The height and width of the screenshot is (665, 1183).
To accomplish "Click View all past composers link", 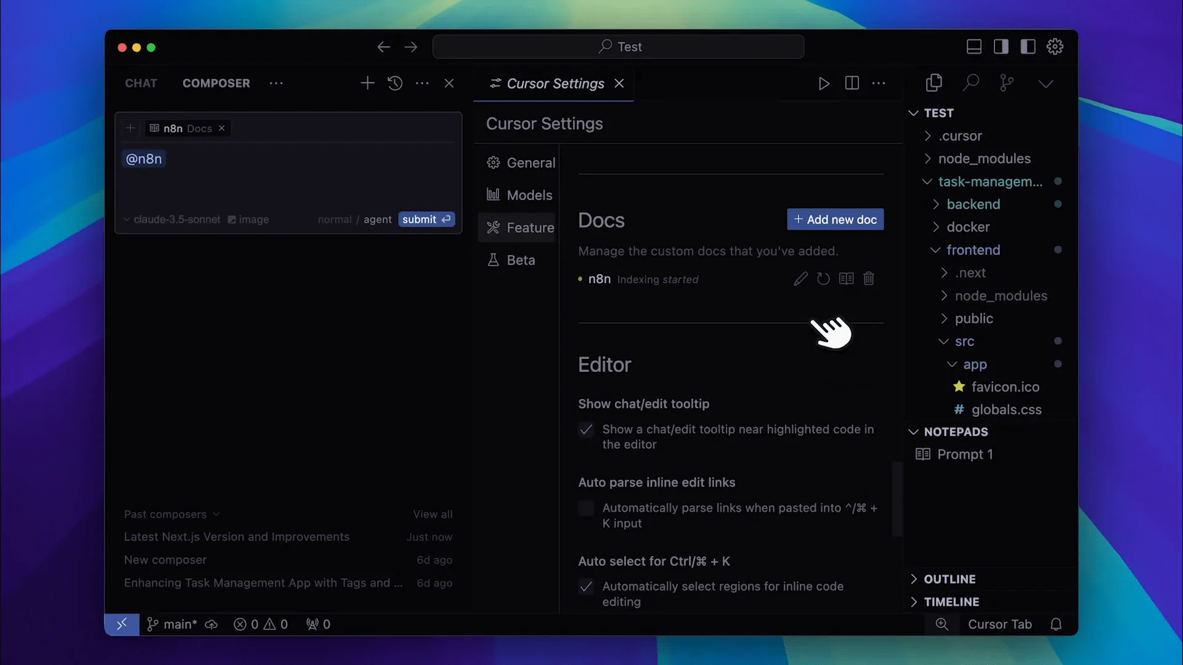I will click(x=433, y=514).
